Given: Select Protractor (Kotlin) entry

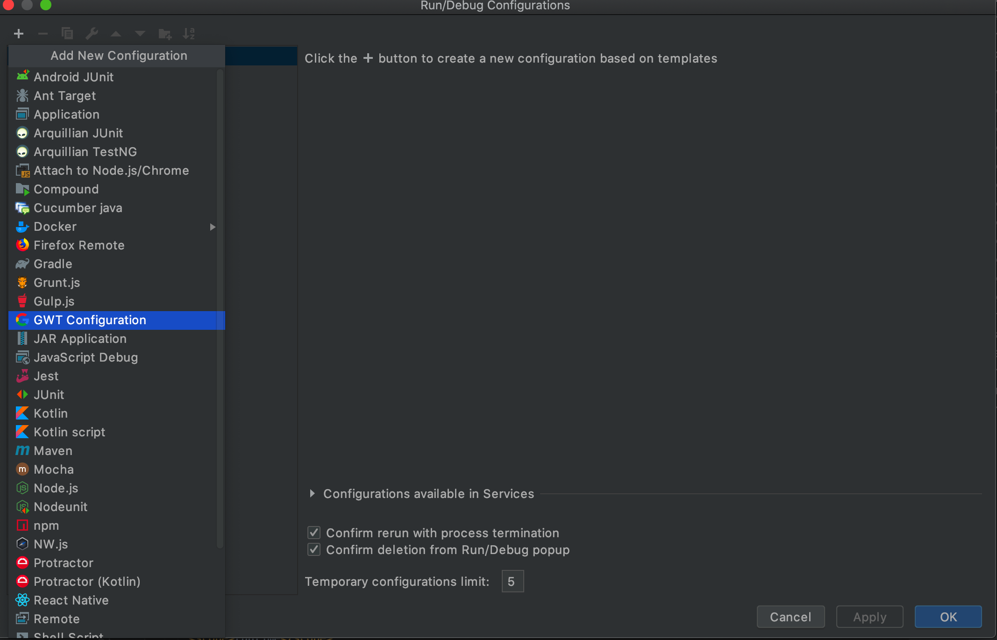Looking at the screenshot, I should coord(117,582).
